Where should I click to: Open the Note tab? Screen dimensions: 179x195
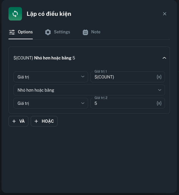click(92, 32)
